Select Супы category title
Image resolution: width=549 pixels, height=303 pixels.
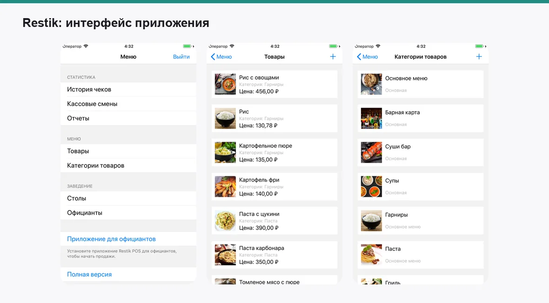[x=392, y=180]
